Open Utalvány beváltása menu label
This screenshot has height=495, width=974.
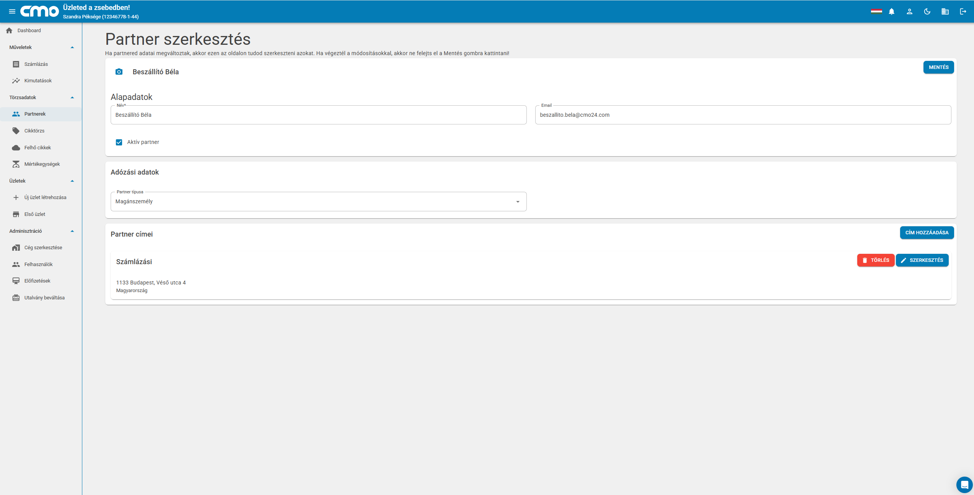point(44,298)
